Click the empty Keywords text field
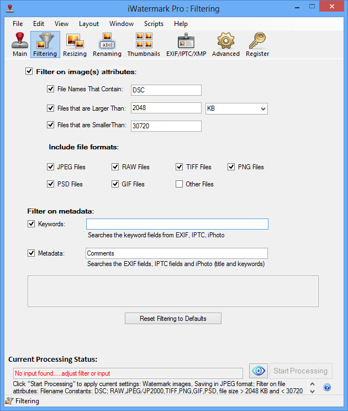Viewport: 348px width, 411px height. point(177,224)
